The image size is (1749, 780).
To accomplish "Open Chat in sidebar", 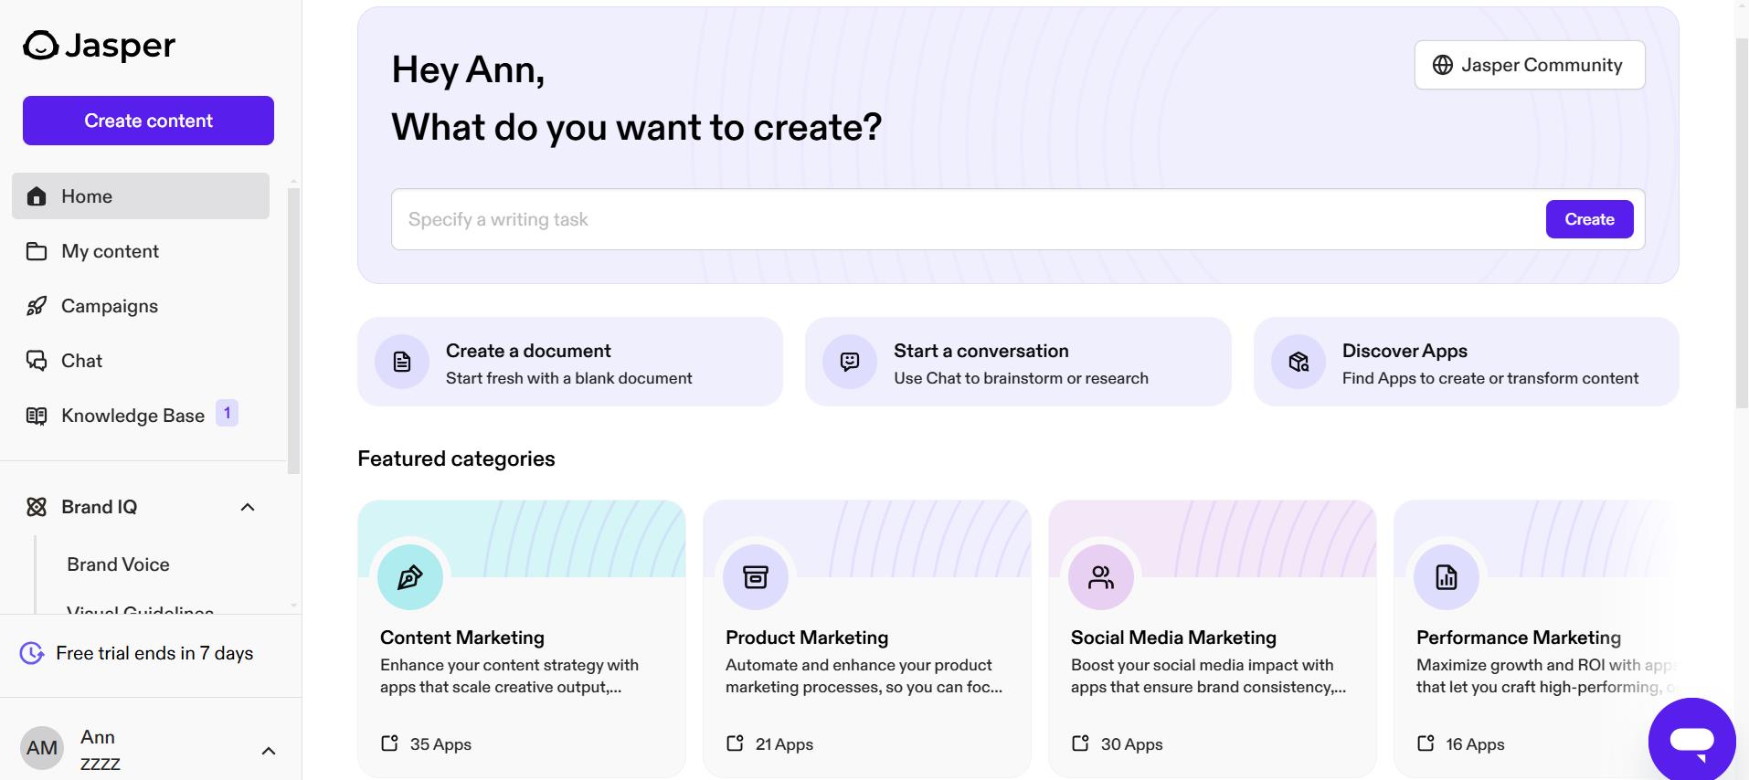I will pos(141,361).
